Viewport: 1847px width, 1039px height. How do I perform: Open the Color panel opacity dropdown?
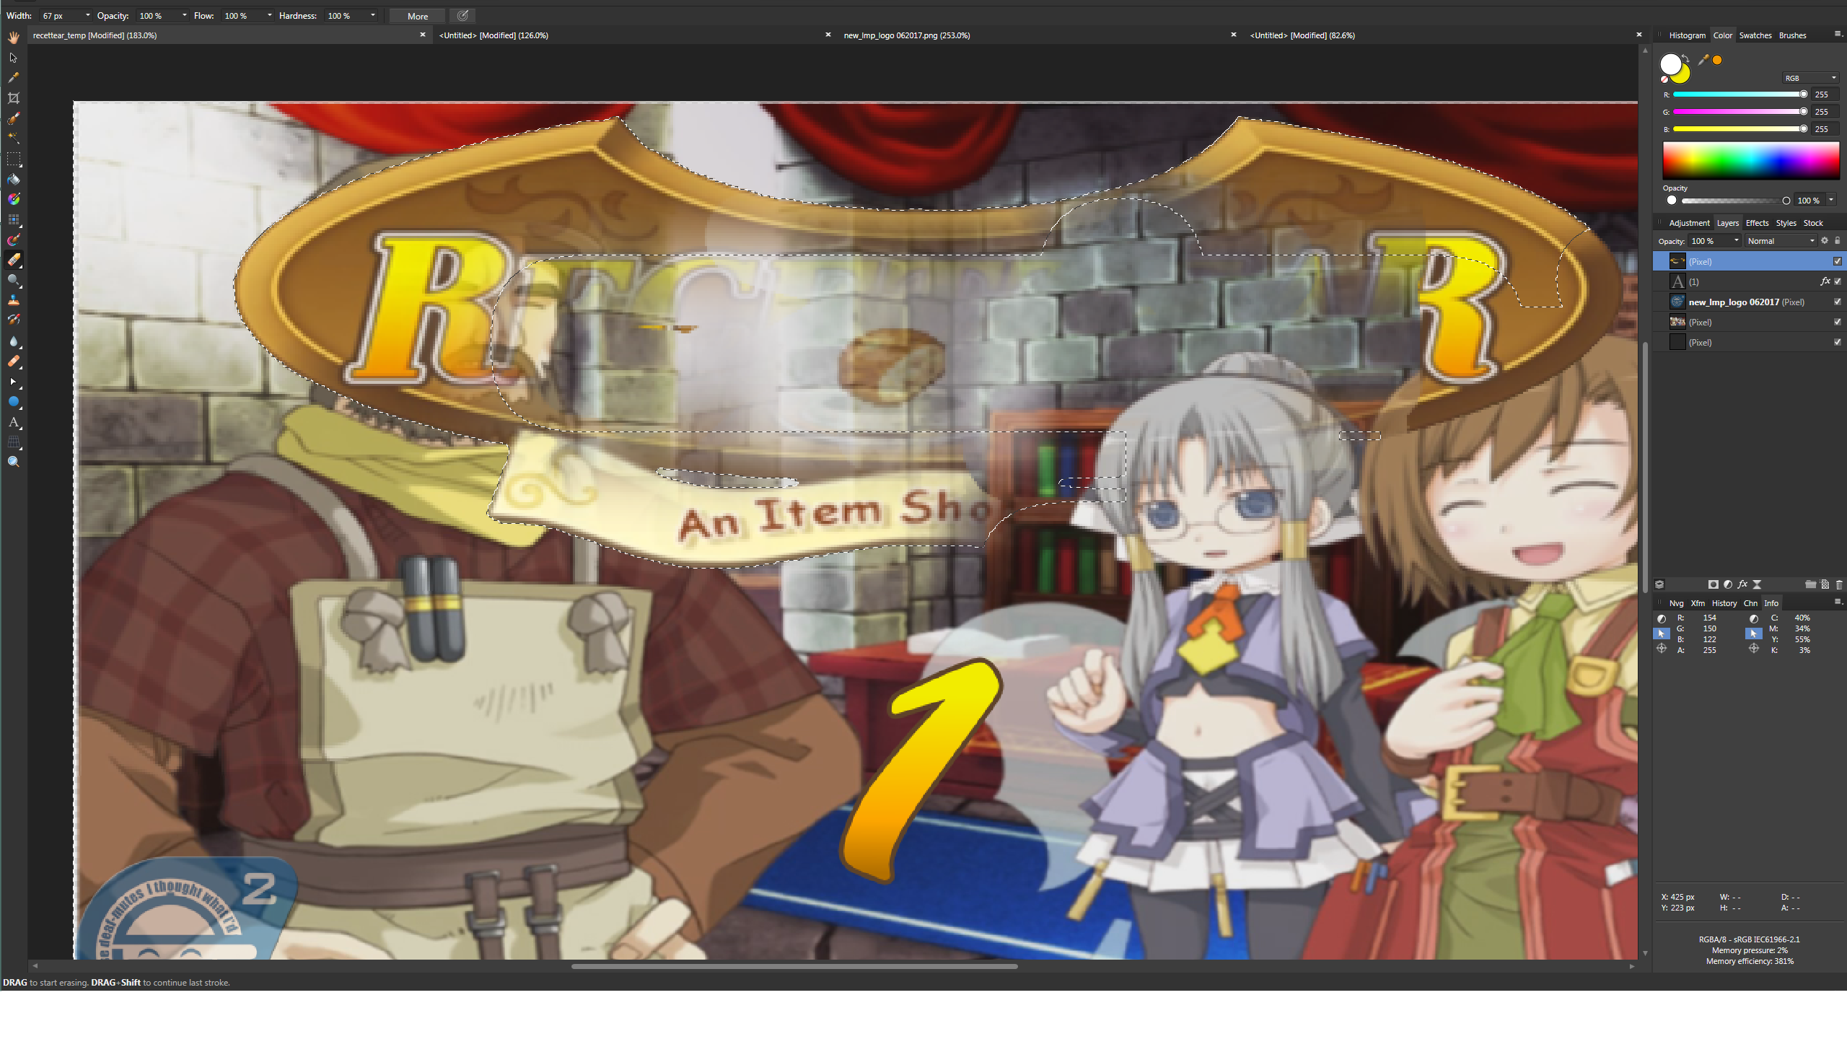coord(1831,201)
